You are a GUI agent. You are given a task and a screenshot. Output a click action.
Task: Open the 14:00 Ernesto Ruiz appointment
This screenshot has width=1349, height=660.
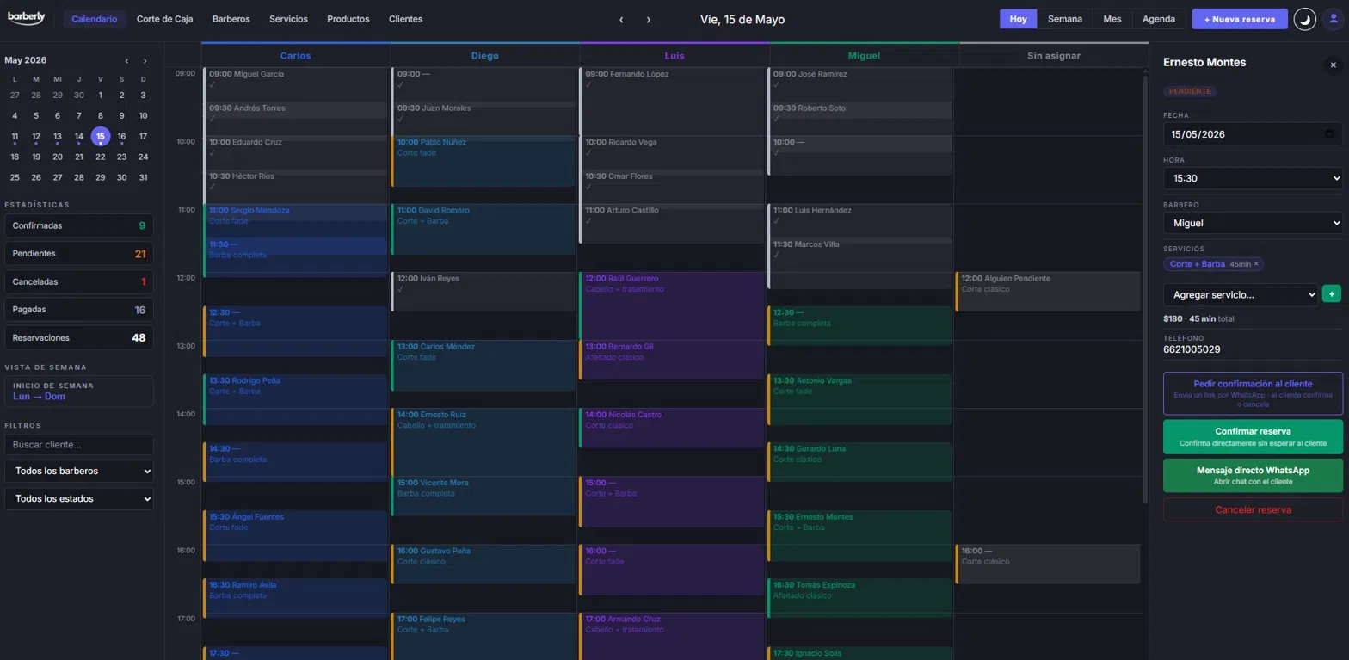click(x=484, y=442)
